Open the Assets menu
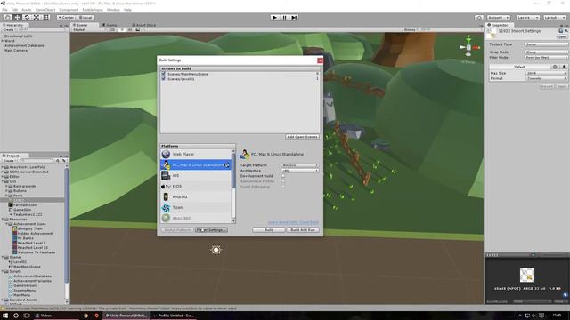 click(x=27, y=10)
